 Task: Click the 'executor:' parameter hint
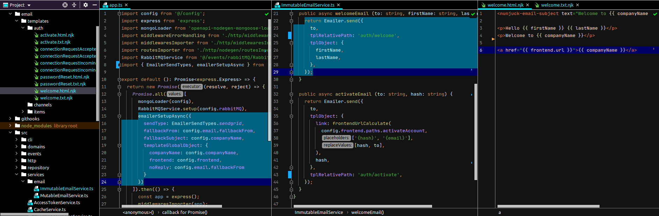pyautogui.click(x=192, y=87)
